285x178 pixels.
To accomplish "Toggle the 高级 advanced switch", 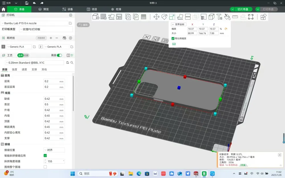I will tap(60, 56).
